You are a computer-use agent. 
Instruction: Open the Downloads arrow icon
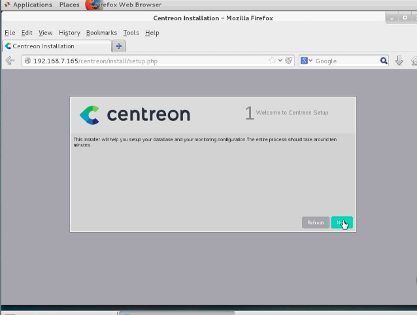point(399,61)
